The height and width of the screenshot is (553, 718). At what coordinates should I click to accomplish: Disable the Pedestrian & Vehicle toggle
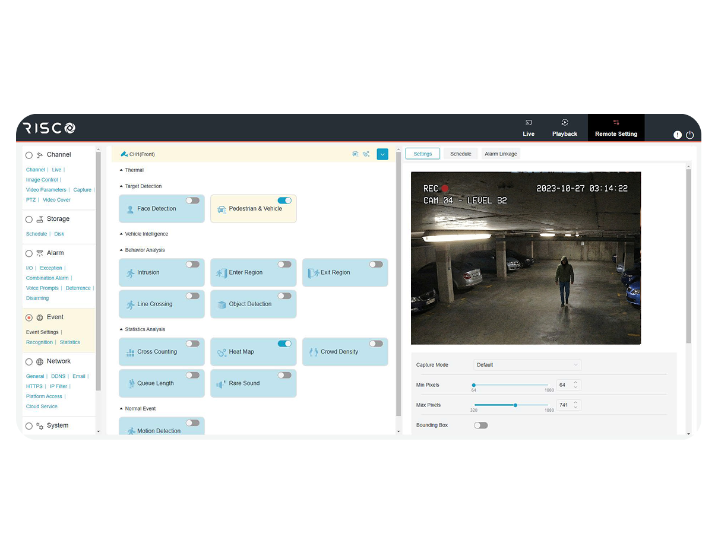[x=284, y=201]
